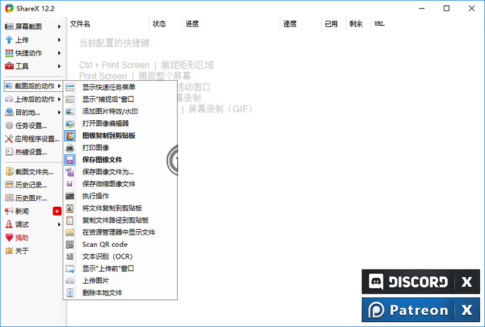Open the Patreon banner link
This screenshot has width=485, height=327.
coord(407,310)
